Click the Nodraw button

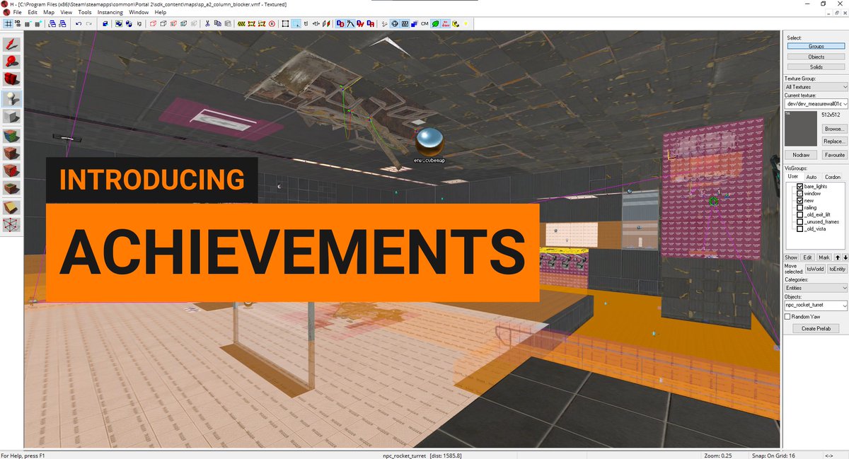(x=801, y=154)
